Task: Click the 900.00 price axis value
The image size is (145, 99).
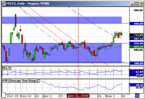Action: tap(138, 10)
